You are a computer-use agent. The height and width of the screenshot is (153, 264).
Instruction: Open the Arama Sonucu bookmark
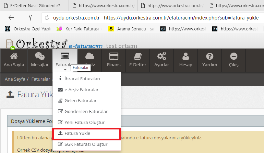coord(132,29)
